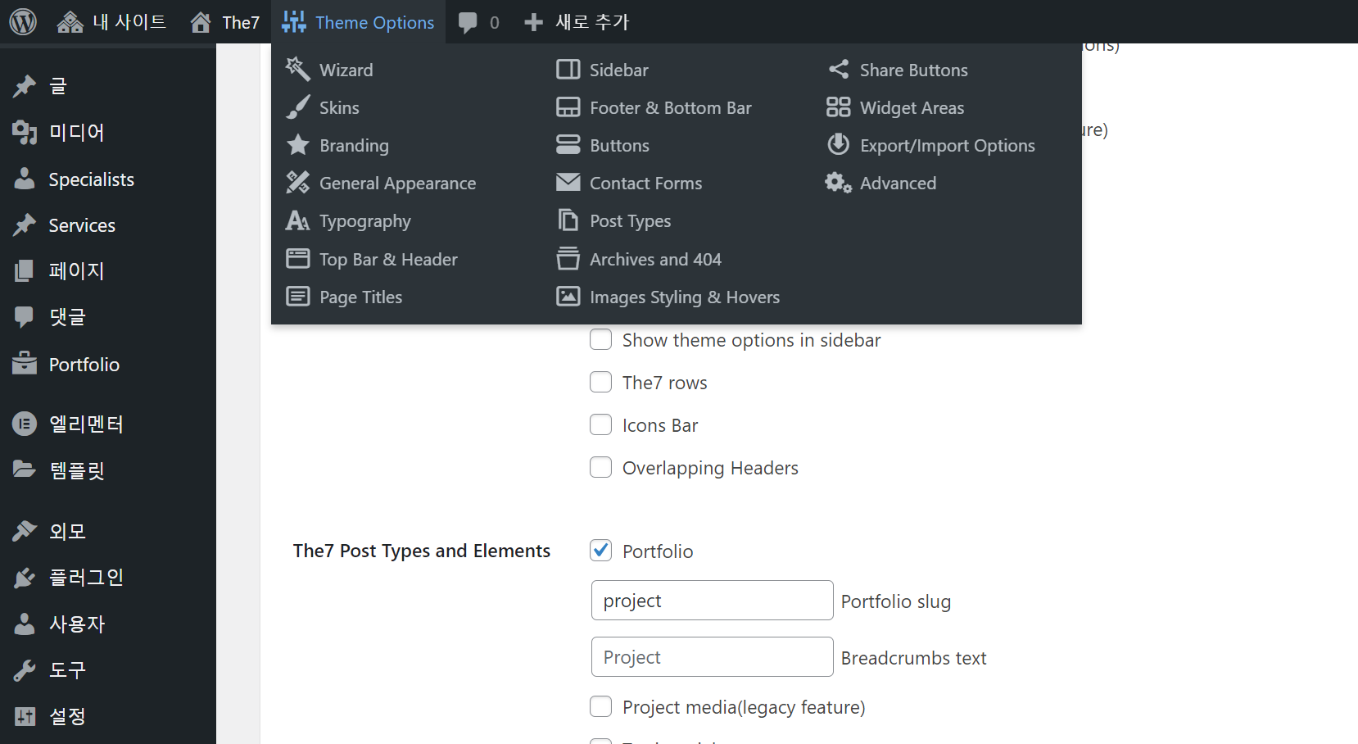Open the comments bubble in admin bar
Image resolution: width=1358 pixels, height=744 pixels.
click(x=478, y=22)
